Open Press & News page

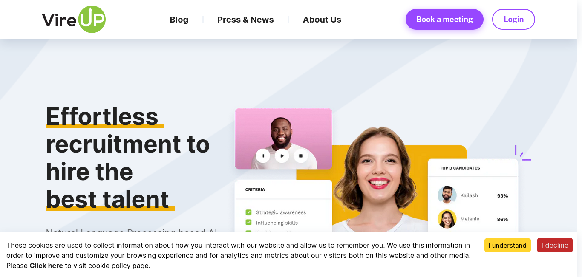[x=245, y=20]
